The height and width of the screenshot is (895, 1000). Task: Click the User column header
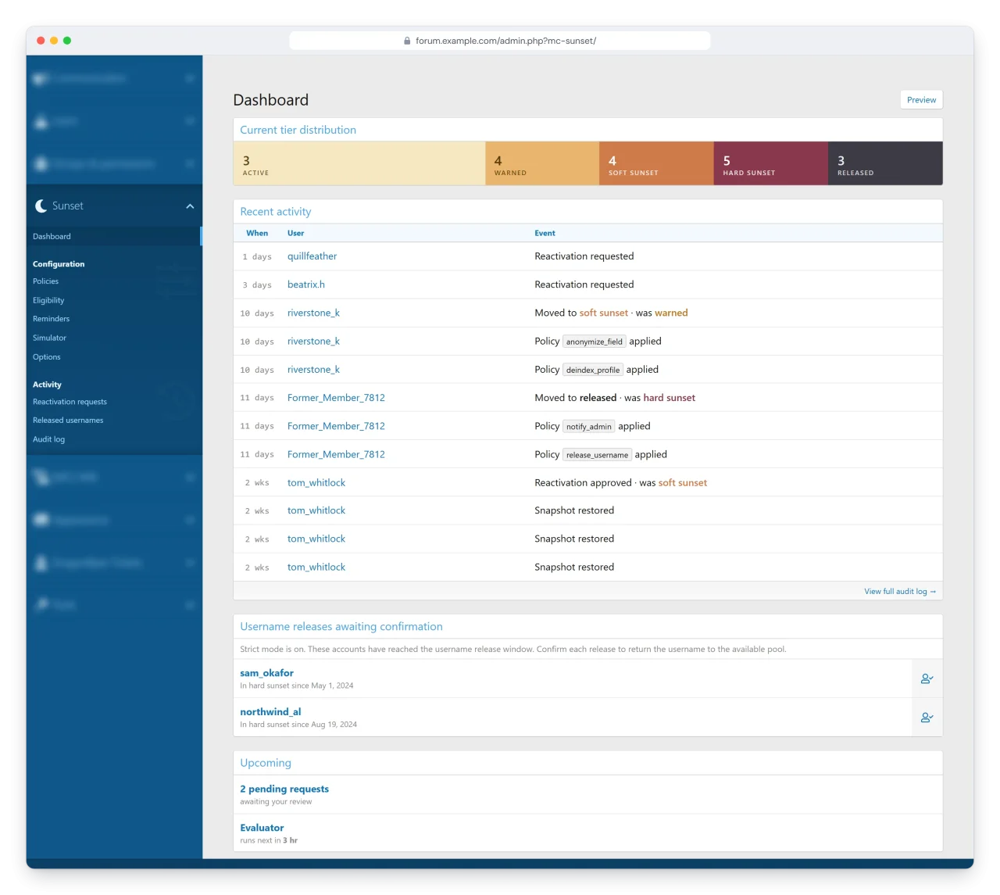point(295,233)
